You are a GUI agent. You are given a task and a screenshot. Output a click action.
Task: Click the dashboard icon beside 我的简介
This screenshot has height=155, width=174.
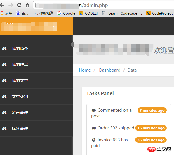pos(4,49)
